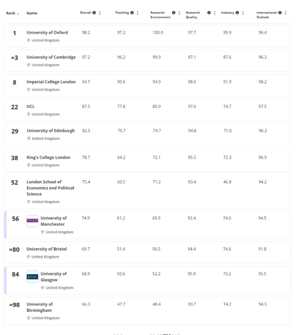Click the Teaching column info icon
This screenshot has height=335, width=296.
tap(132, 13)
